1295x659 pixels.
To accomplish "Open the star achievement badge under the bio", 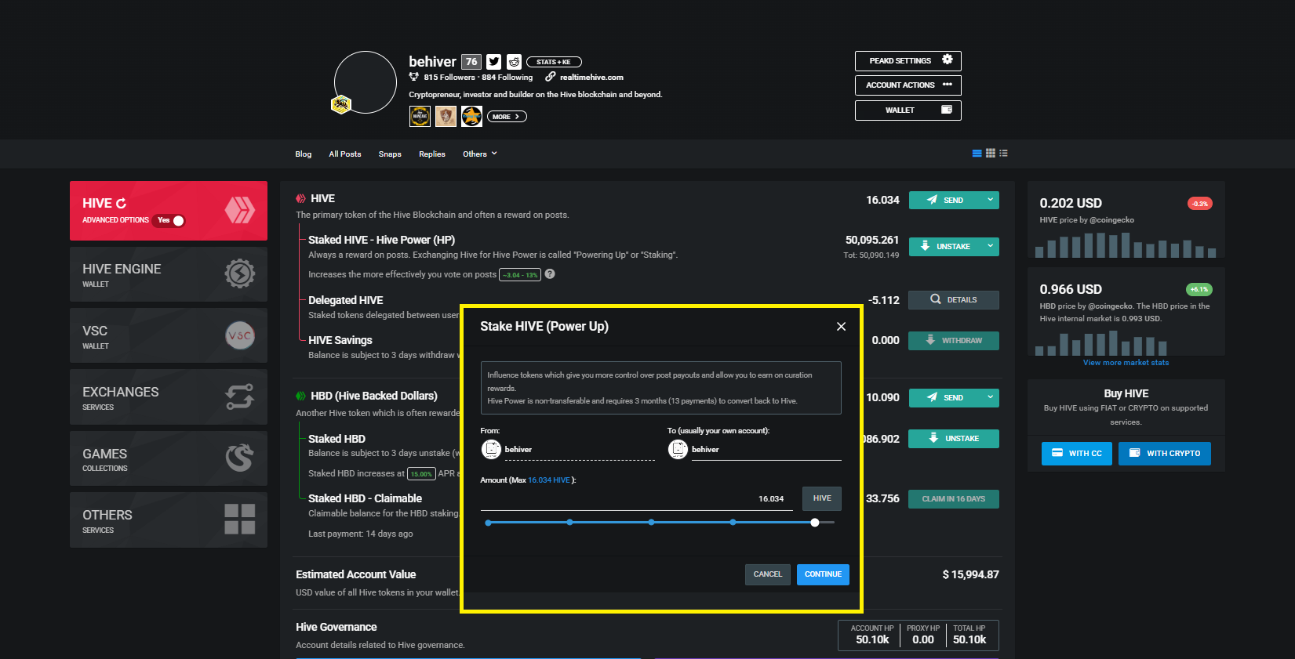I will pyautogui.click(x=471, y=116).
